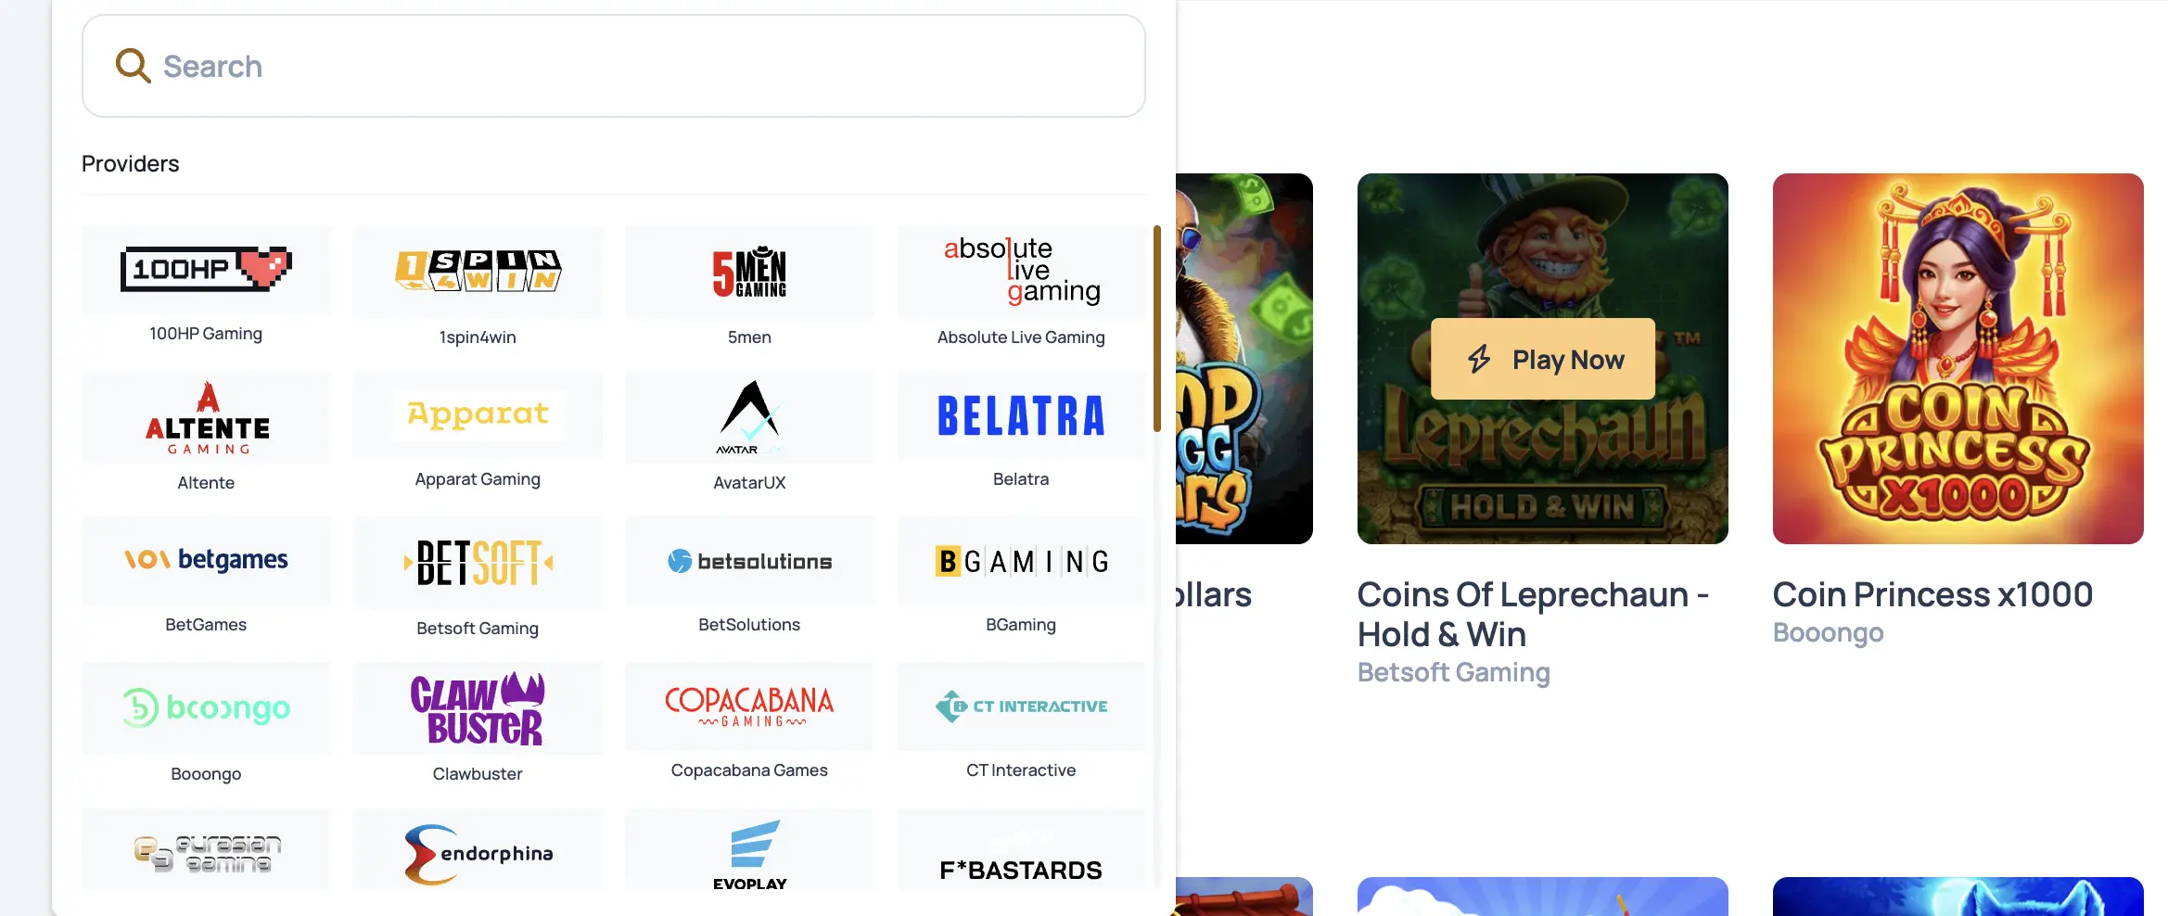Pick the Betsoft Gaming logo
The height and width of the screenshot is (916, 2168).
click(x=478, y=563)
